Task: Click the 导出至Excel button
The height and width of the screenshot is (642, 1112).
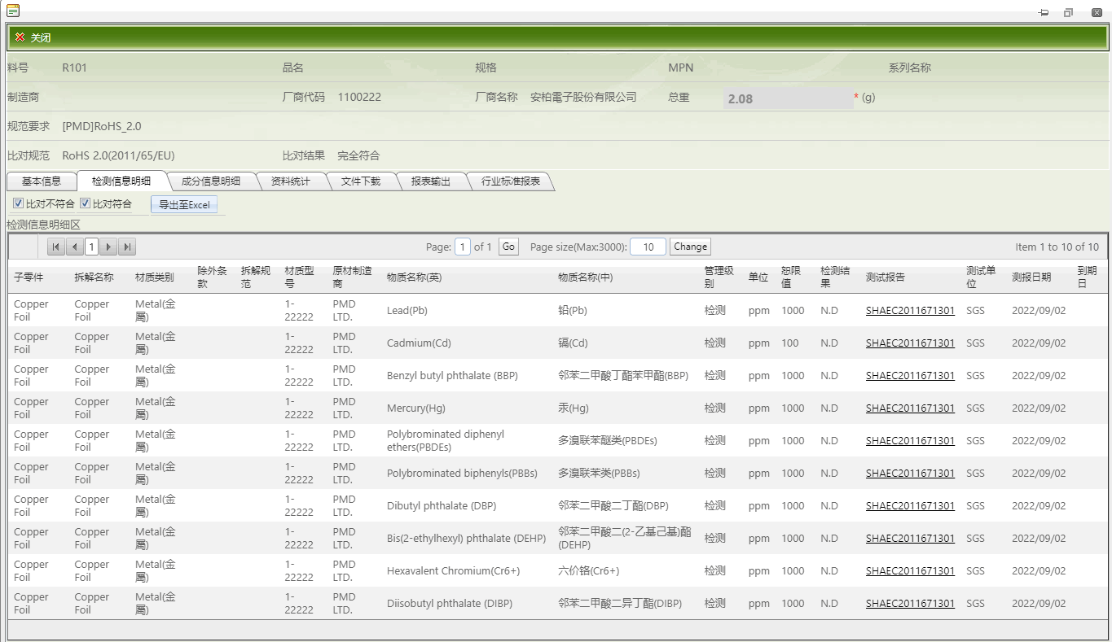Action: coord(184,205)
